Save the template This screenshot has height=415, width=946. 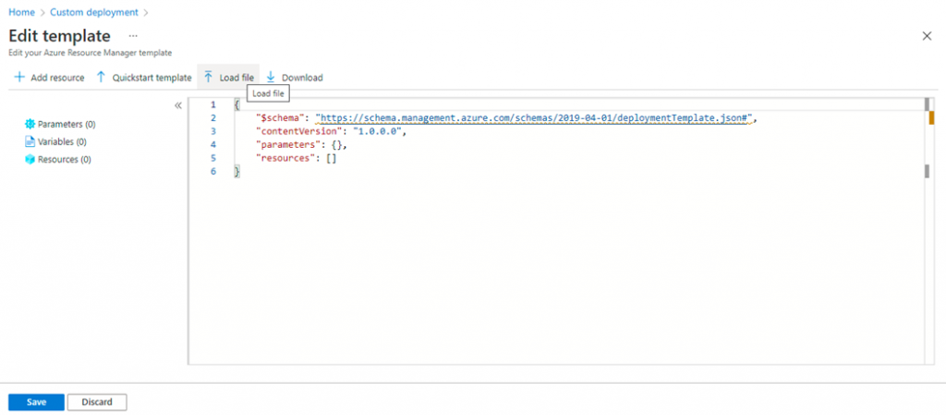tap(36, 402)
